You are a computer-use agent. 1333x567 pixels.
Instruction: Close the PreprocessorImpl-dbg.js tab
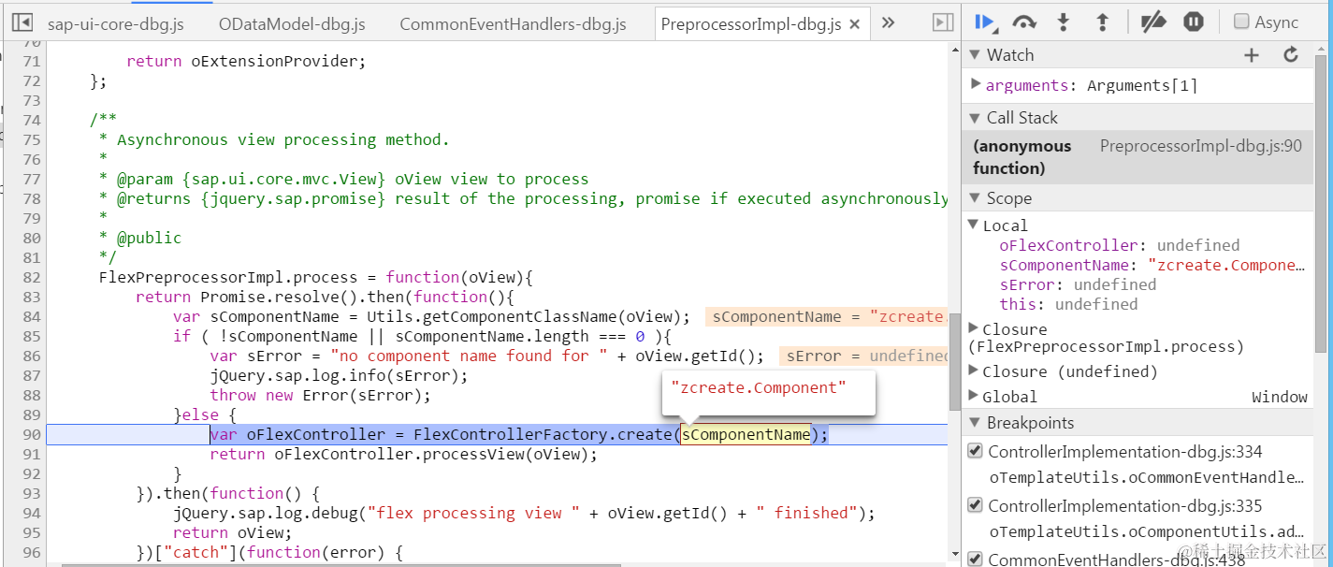[x=854, y=24]
